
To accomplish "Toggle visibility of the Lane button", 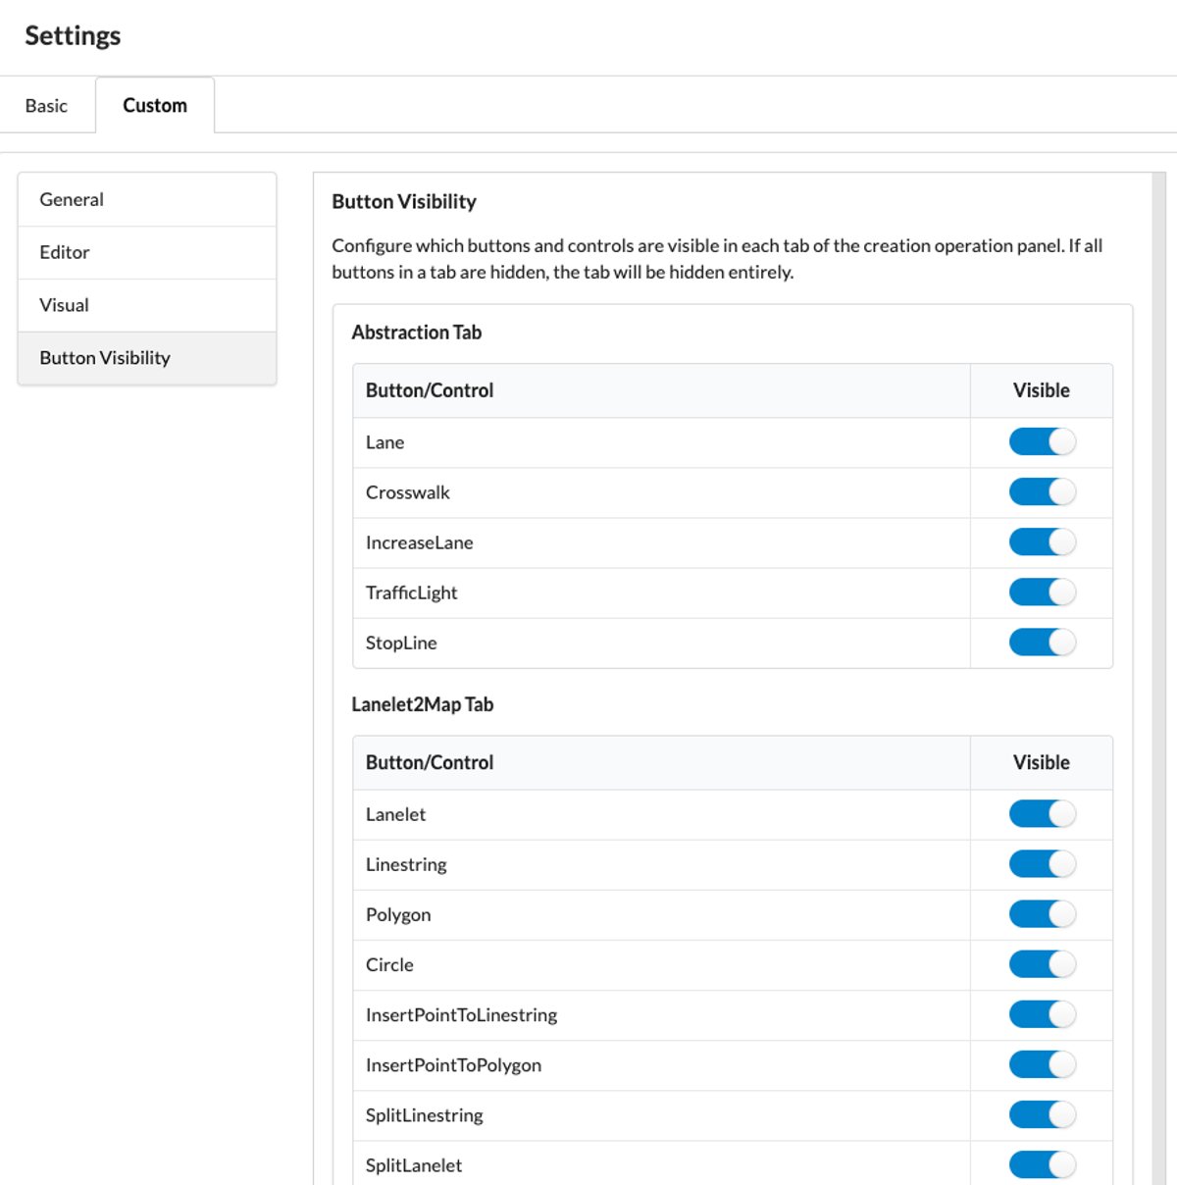I will point(1042,442).
